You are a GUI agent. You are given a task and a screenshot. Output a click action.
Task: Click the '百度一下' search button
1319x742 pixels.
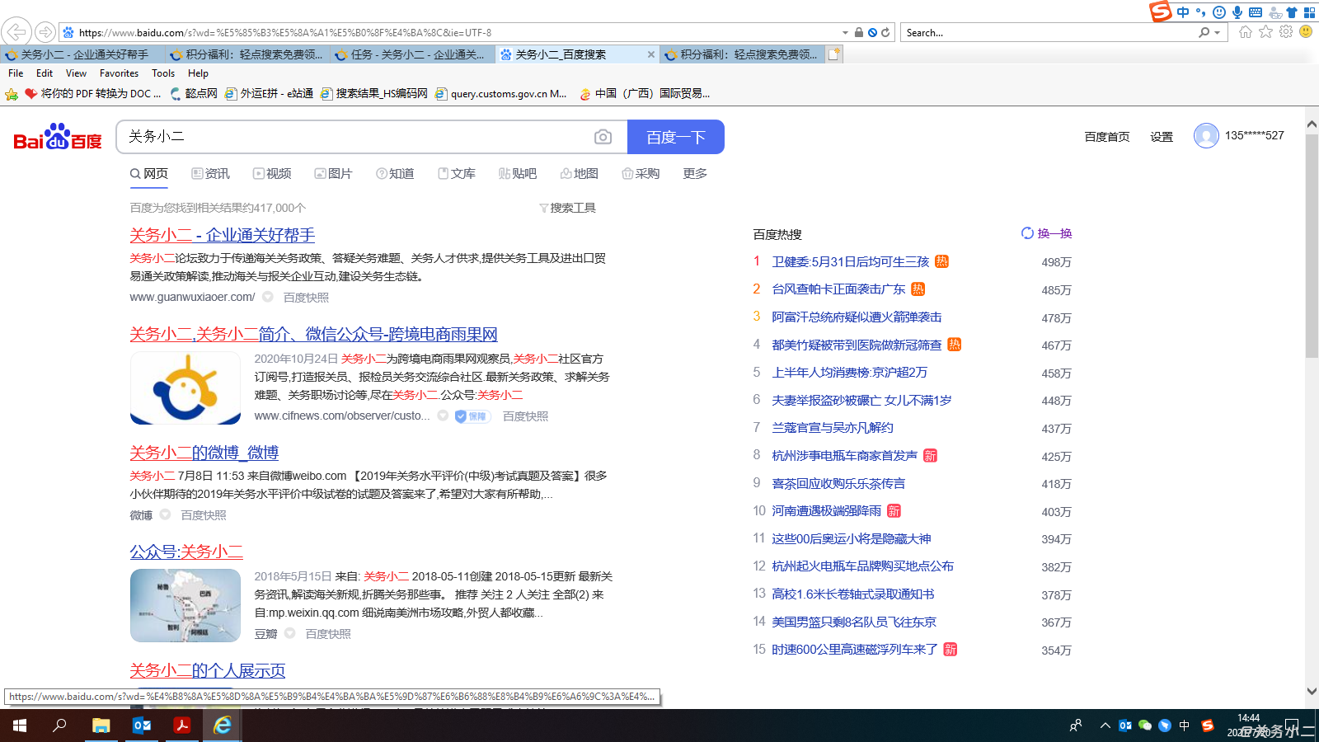pos(676,137)
